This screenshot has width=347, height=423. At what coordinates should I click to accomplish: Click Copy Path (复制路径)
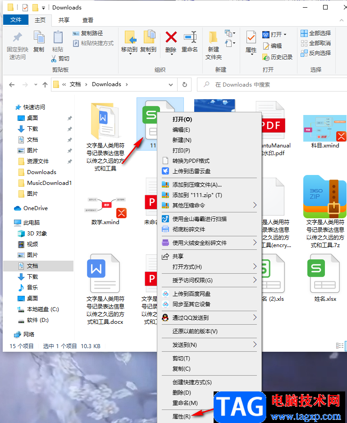pyautogui.click(x=88, y=33)
